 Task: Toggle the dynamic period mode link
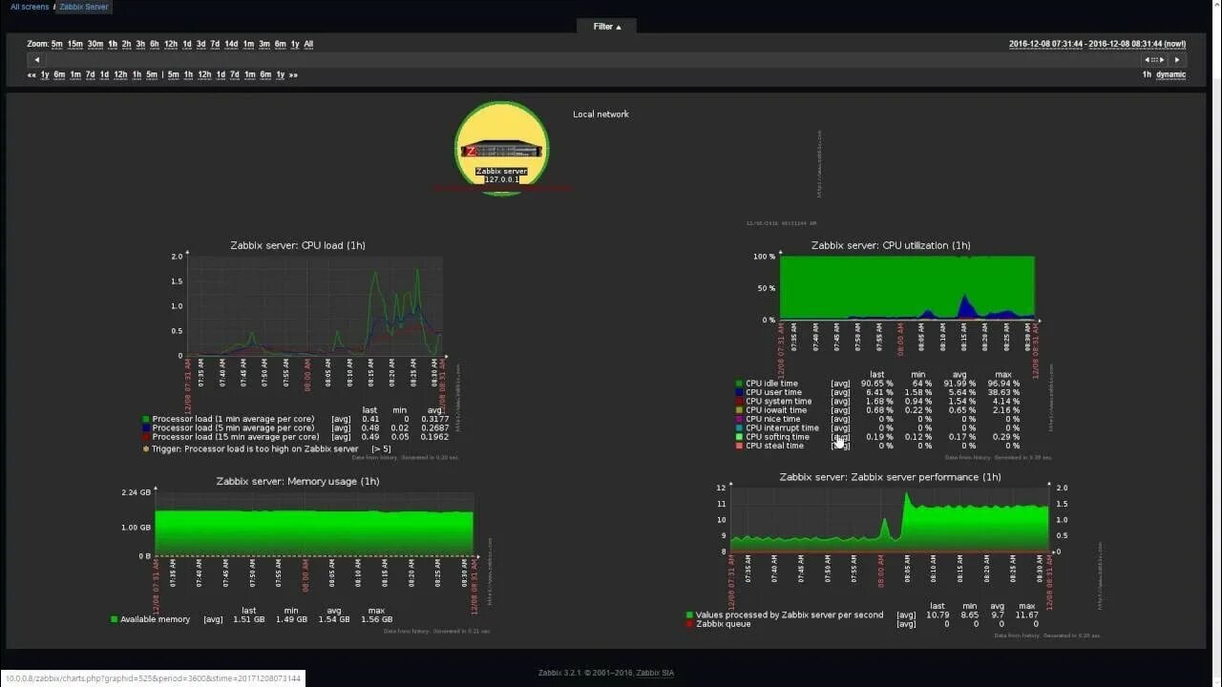click(x=1170, y=74)
